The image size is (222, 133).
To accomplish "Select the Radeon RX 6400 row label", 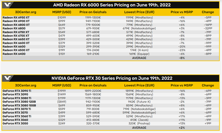I will click(x=14, y=54).
